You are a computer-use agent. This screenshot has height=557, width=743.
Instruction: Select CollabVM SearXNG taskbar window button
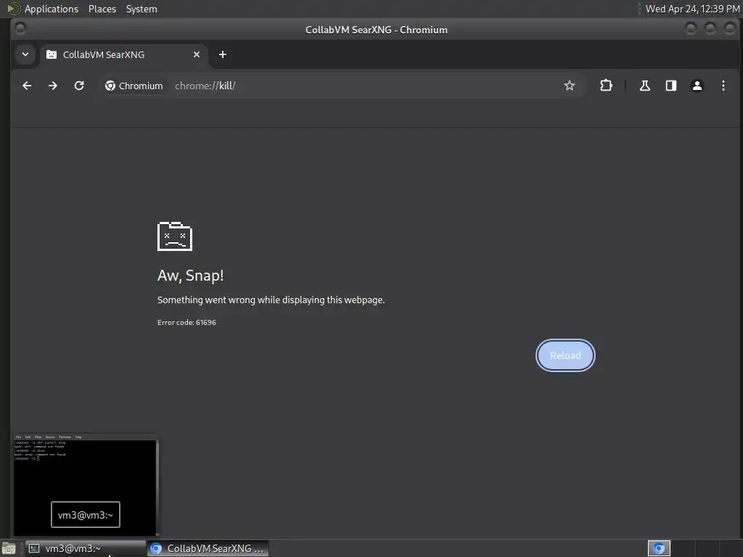[208, 548]
